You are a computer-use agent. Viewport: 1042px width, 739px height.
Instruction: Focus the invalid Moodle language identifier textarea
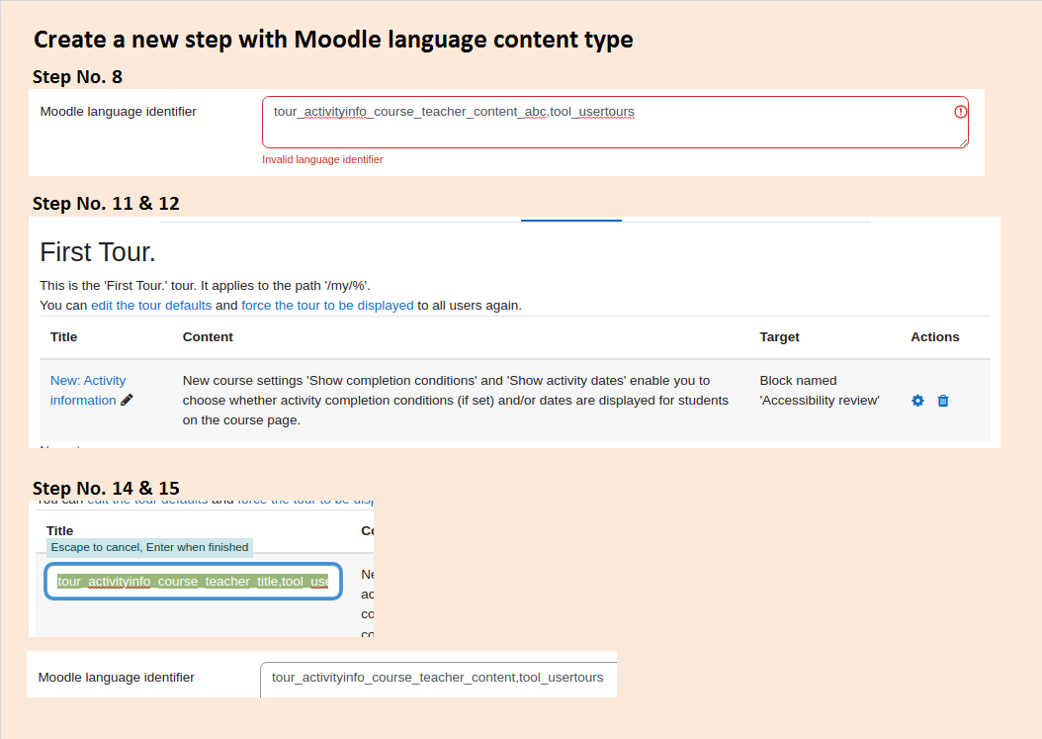pos(615,123)
